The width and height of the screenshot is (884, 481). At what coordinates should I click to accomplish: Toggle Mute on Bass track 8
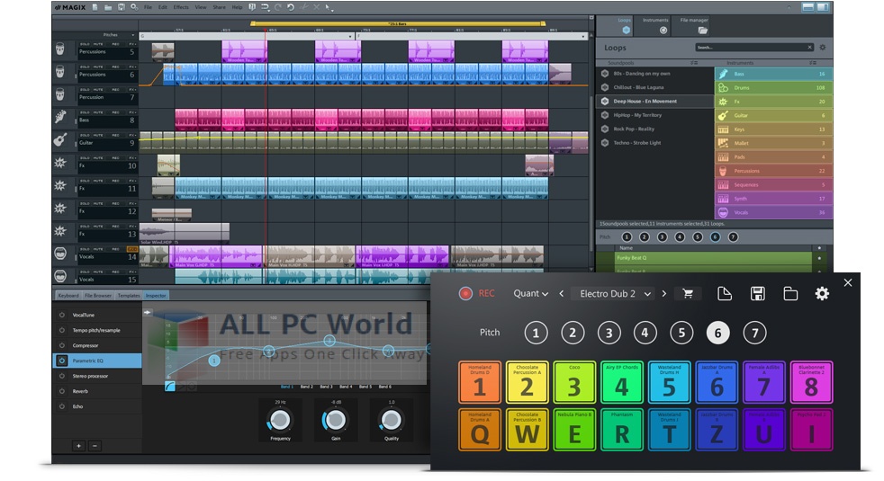tap(98, 112)
